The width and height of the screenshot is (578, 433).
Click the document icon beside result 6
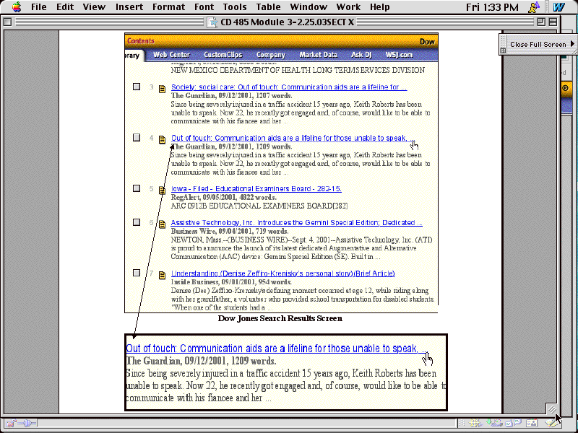click(162, 224)
